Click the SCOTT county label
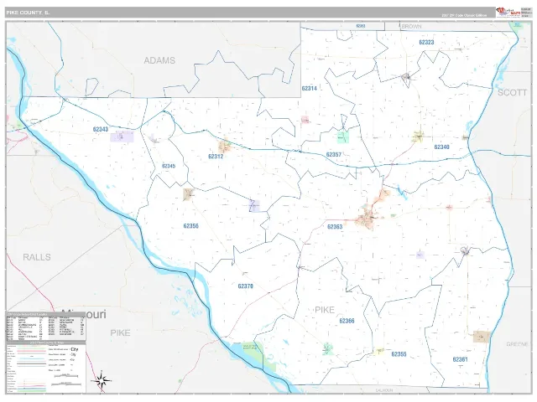Image resolution: width=537 pixels, height=402 pixels. tap(512, 93)
